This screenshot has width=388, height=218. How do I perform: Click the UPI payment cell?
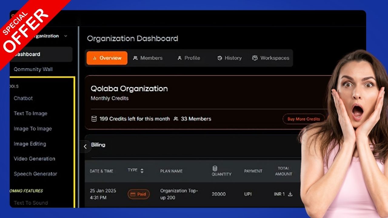pos(248,194)
